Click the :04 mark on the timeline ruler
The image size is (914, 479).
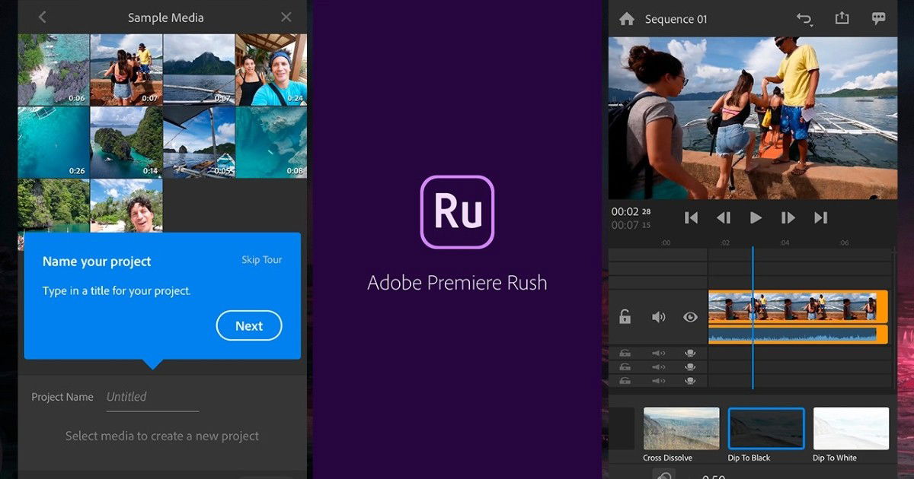(785, 243)
